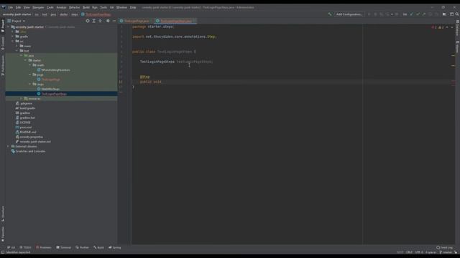Viewport: 460px width, 258px height.
Task: Select Scratches and Consoles node
Action: [x=28, y=151]
